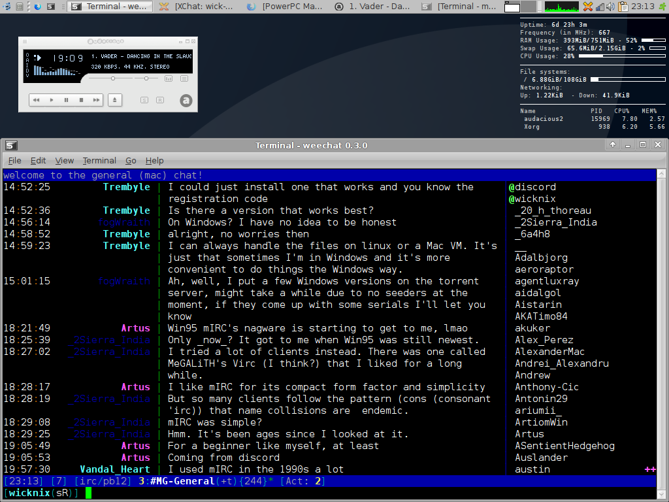The image size is (669, 502).
Task: Switch to Terminal - weechat taskbar button
Action: click(x=110, y=7)
